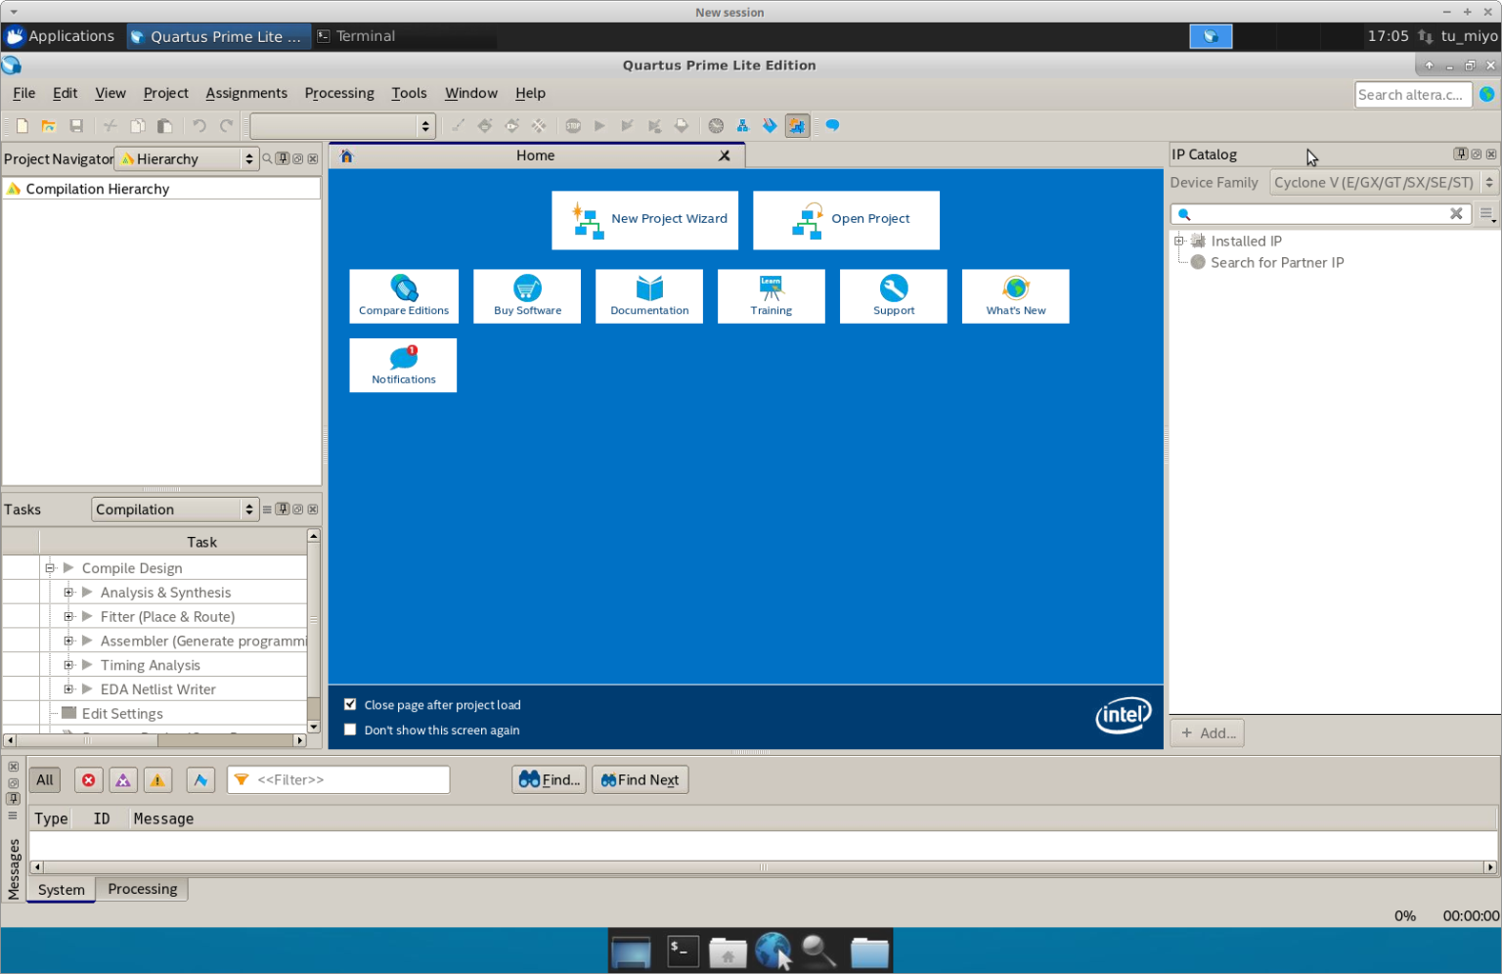Expand the Analysis & Synthesis task
This screenshot has width=1502, height=974.
point(68,593)
